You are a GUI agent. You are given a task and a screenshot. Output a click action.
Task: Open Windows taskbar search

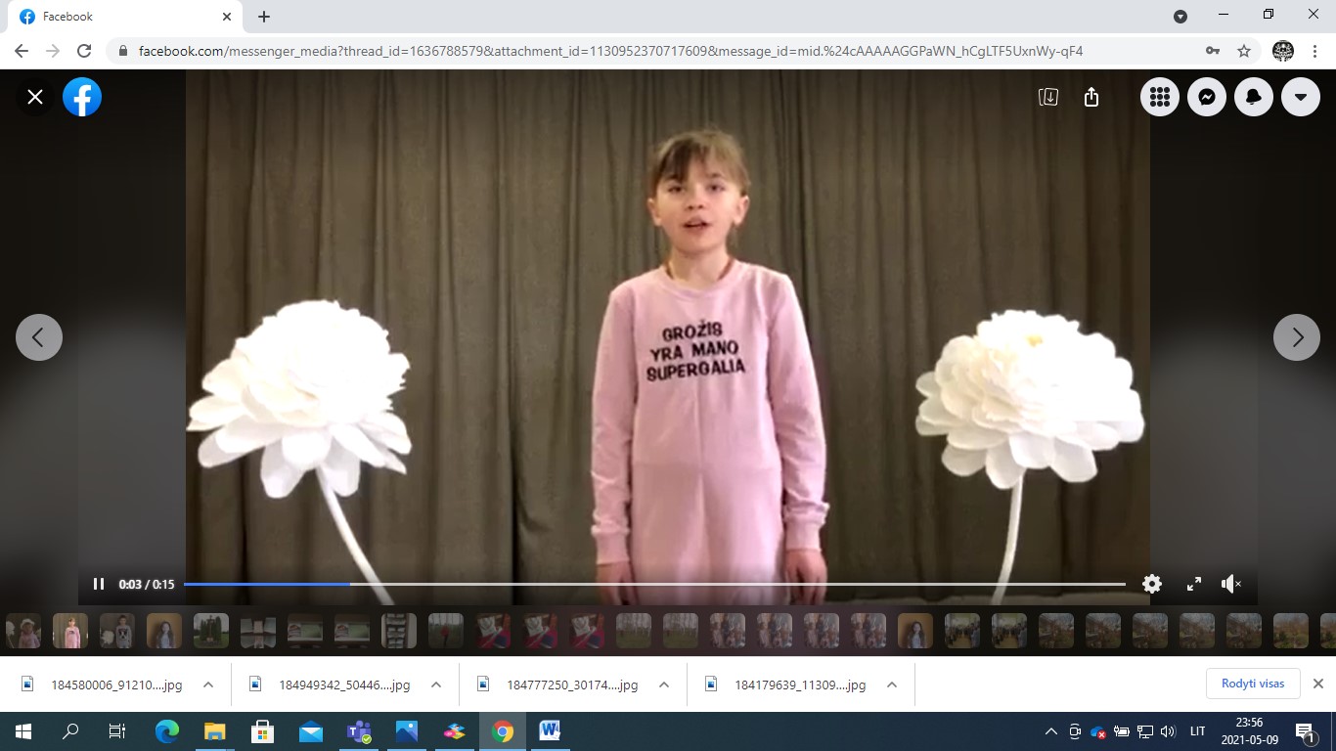[x=70, y=731]
